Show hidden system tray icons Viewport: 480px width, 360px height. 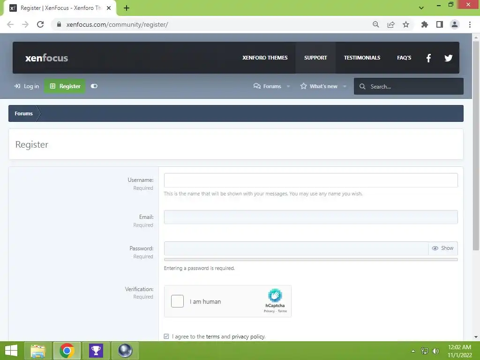coord(413,351)
